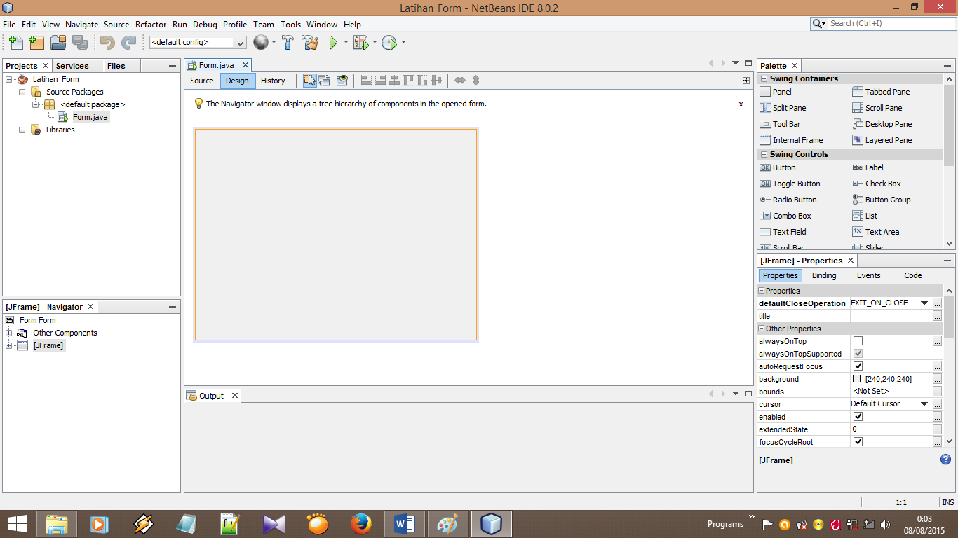Select Connection Mode in the designer toolbar

(325, 80)
